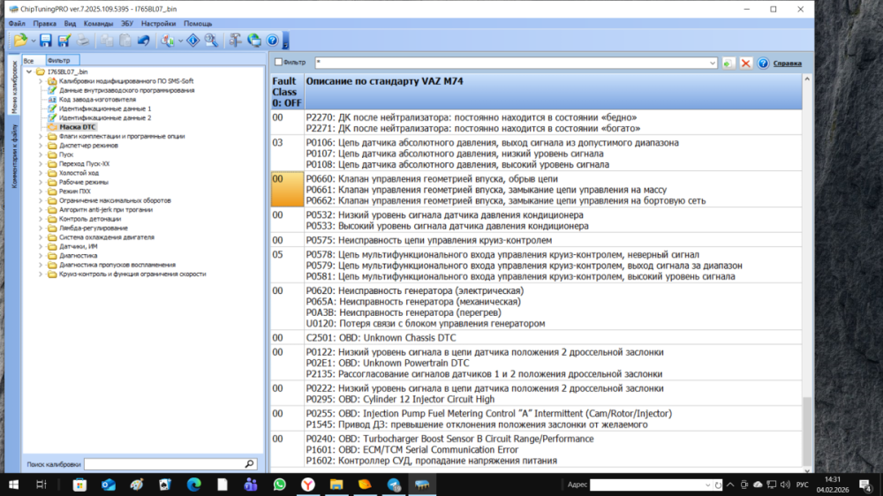The height and width of the screenshot is (496, 883).
Task: Open the Вид menu
Action: click(x=70, y=24)
